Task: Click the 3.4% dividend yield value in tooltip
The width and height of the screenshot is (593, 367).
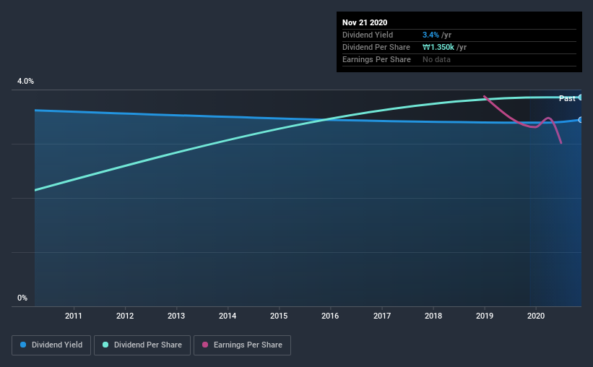Action: click(x=430, y=35)
